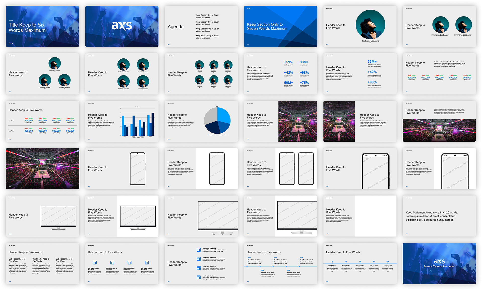Screen dimensions: 482x290
Task: Select the slide with two phone mockups
Action: pos(280,169)
